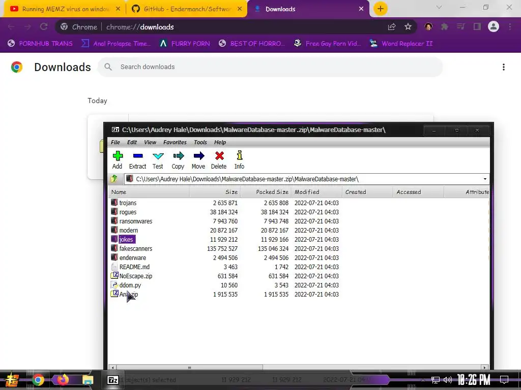Viewport: 521px width, 390px height.
Task: Select the jokes folder
Action: coord(126,240)
